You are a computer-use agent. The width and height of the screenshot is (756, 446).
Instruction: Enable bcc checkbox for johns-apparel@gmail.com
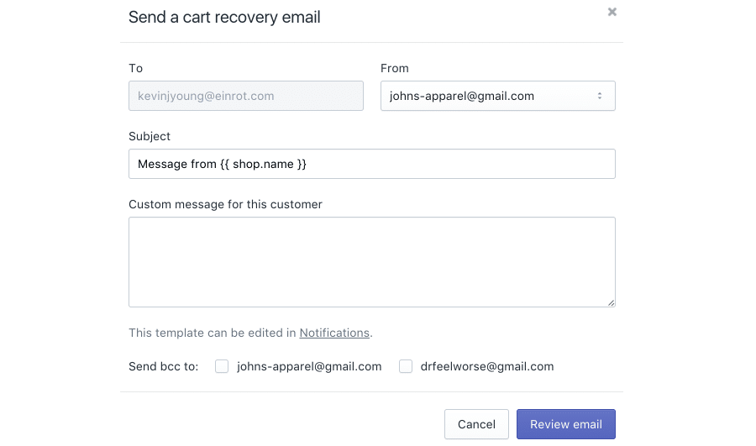click(222, 366)
